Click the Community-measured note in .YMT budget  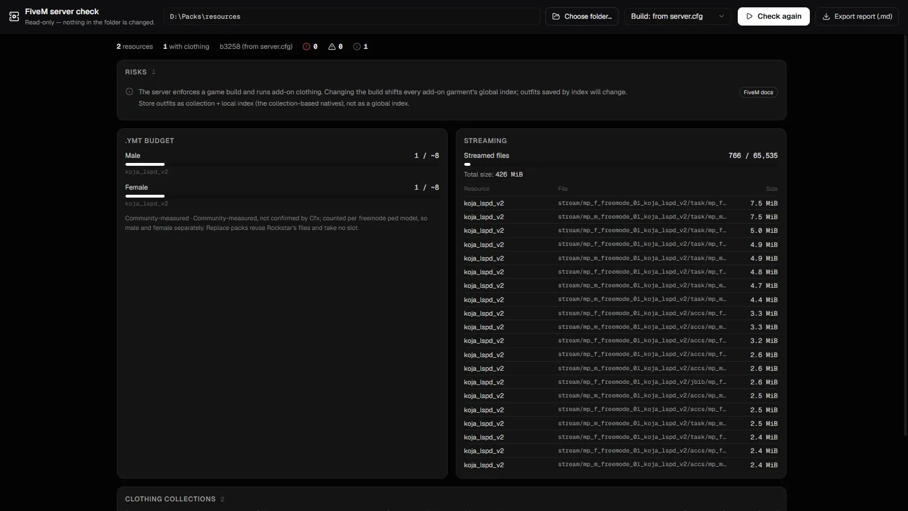pos(276,223)
